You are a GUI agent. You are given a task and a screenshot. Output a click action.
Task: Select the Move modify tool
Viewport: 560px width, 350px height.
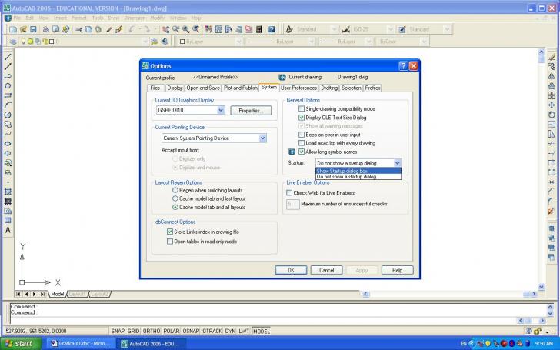click(x=552, y=105)
